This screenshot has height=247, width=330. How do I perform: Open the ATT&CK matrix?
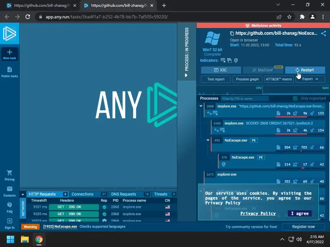pyautogui.click(x=279, y=79)
